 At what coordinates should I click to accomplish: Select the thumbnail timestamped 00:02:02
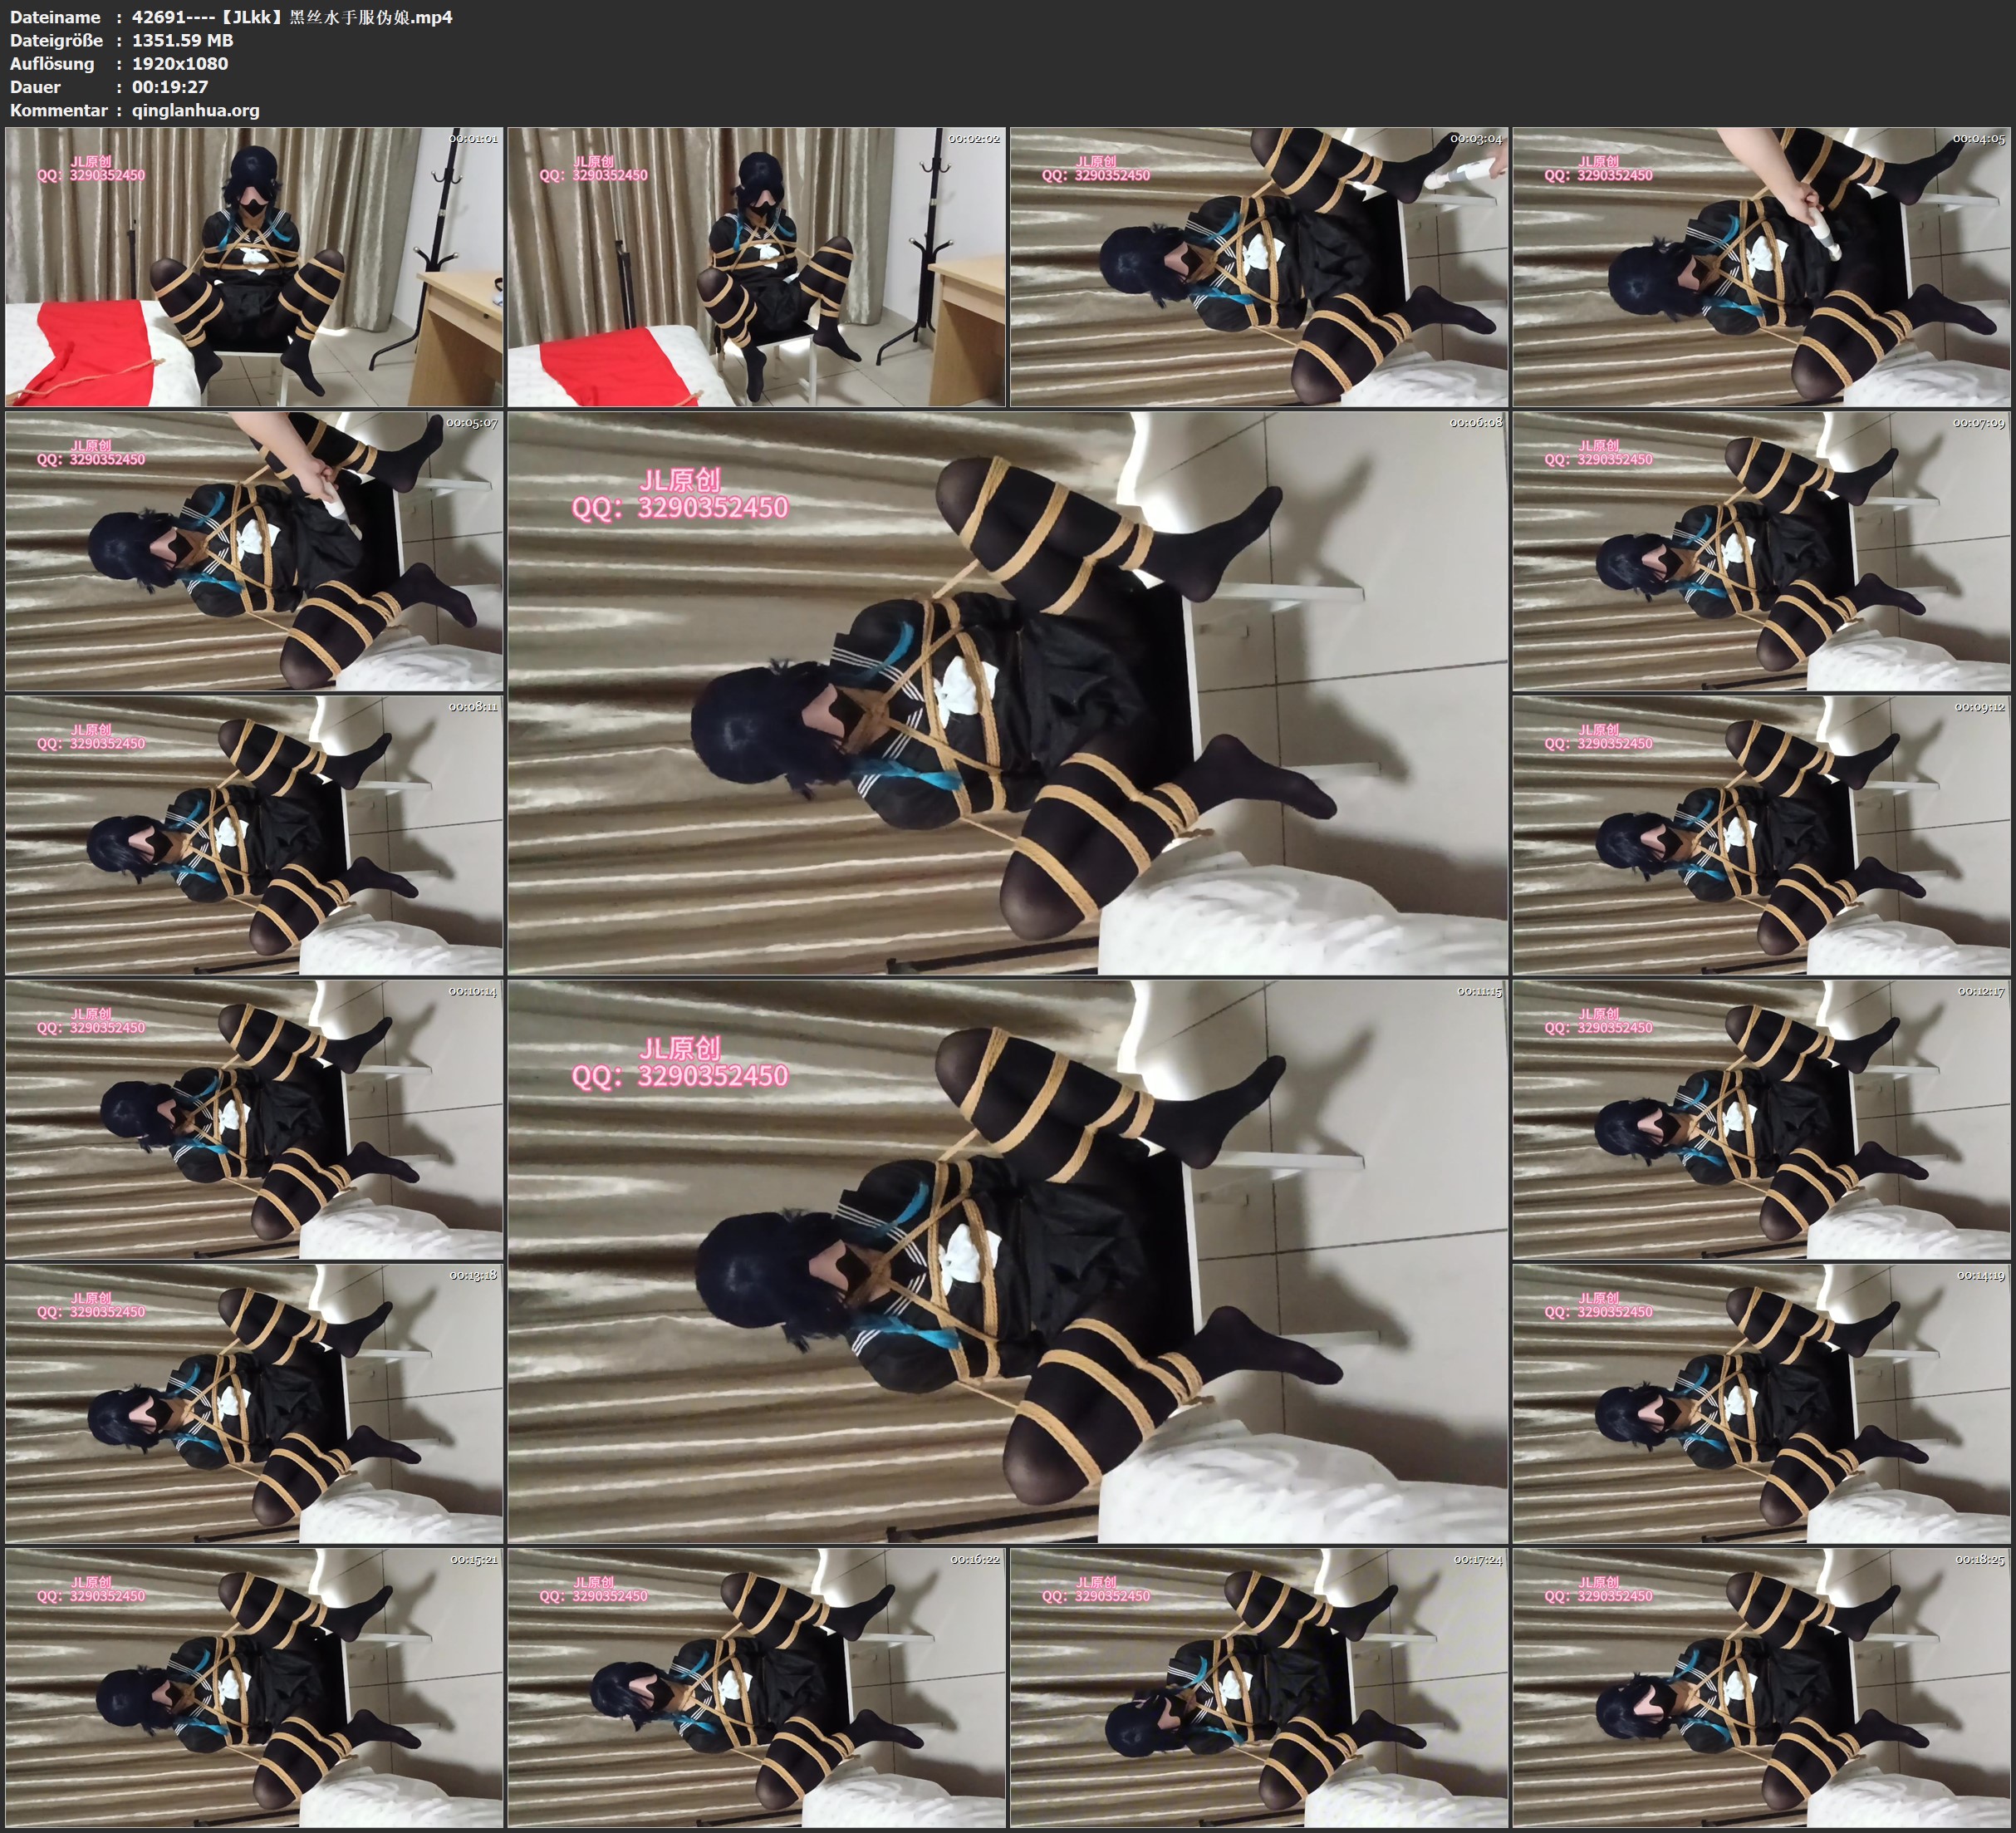(x=756, y=266)
